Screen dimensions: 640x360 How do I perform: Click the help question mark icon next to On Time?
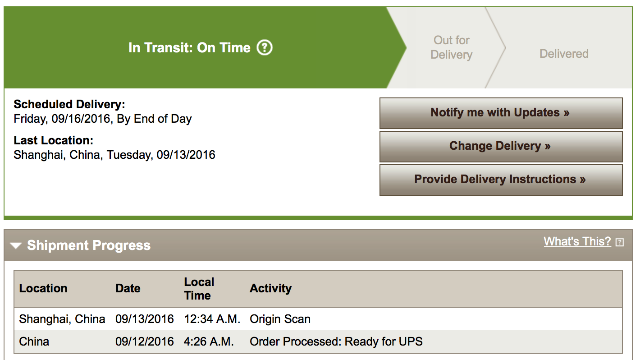coord(265,47)
